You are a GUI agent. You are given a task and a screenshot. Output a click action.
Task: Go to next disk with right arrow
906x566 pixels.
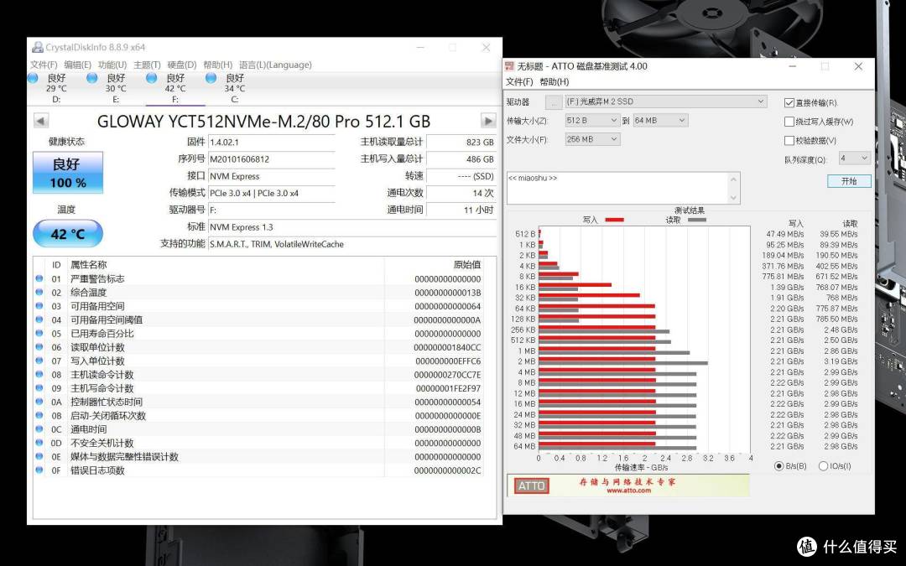(488, 121)
